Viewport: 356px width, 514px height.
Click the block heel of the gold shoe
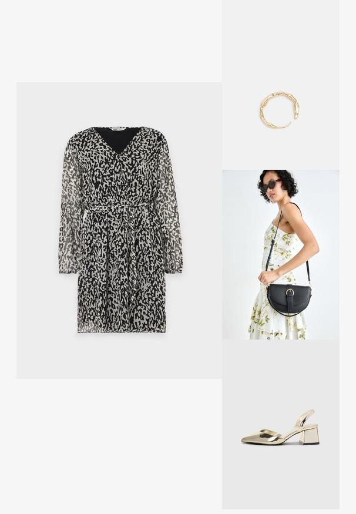pos(310,436)
